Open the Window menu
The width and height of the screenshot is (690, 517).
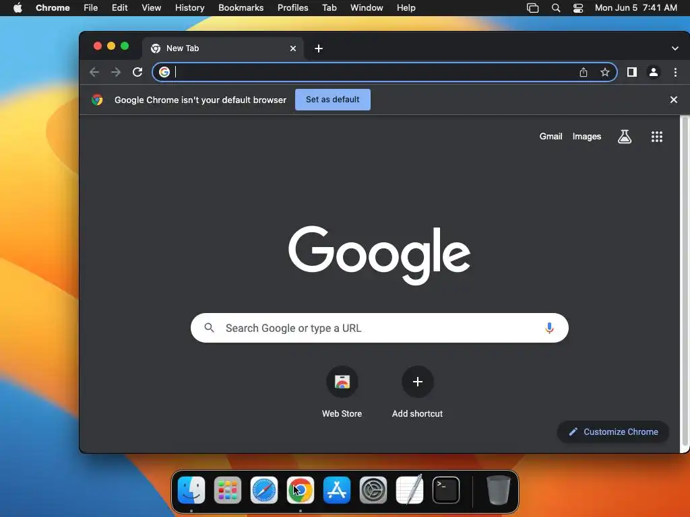pos(367,7)
